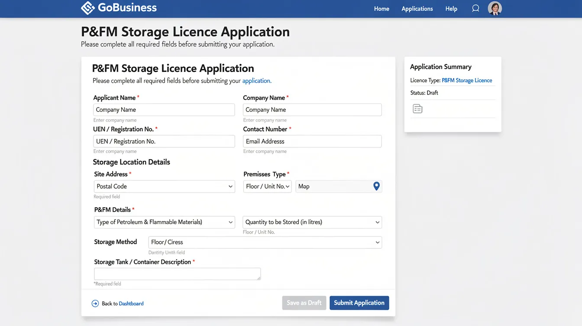Click the 'P&FM Details' label

tap(112, 210)
